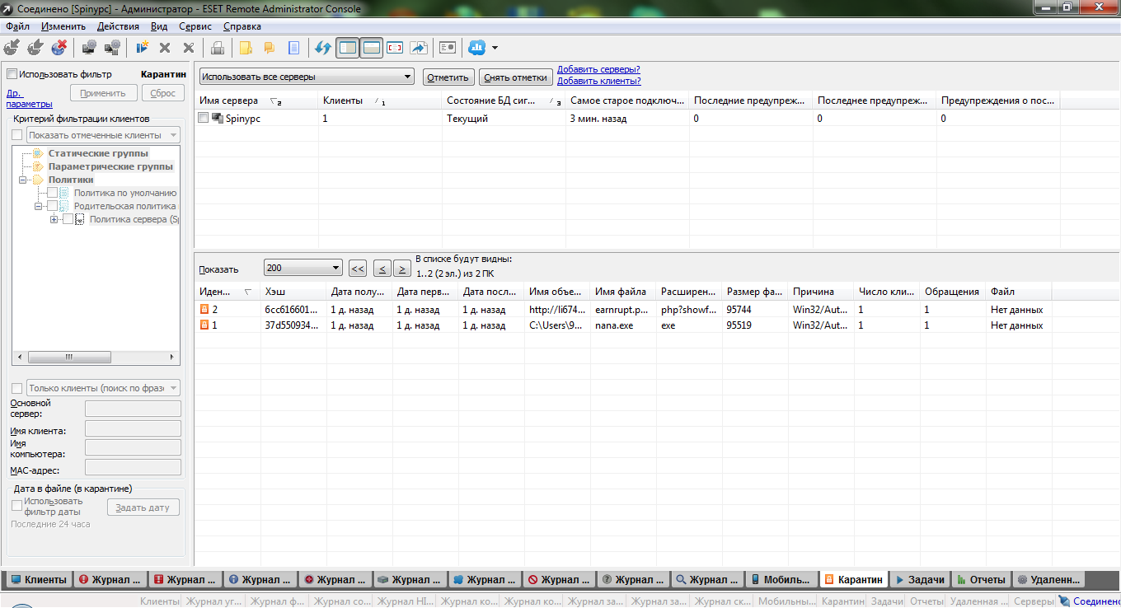
Task: Tick the Политика сервера checkbox
Action: point(68,219)
